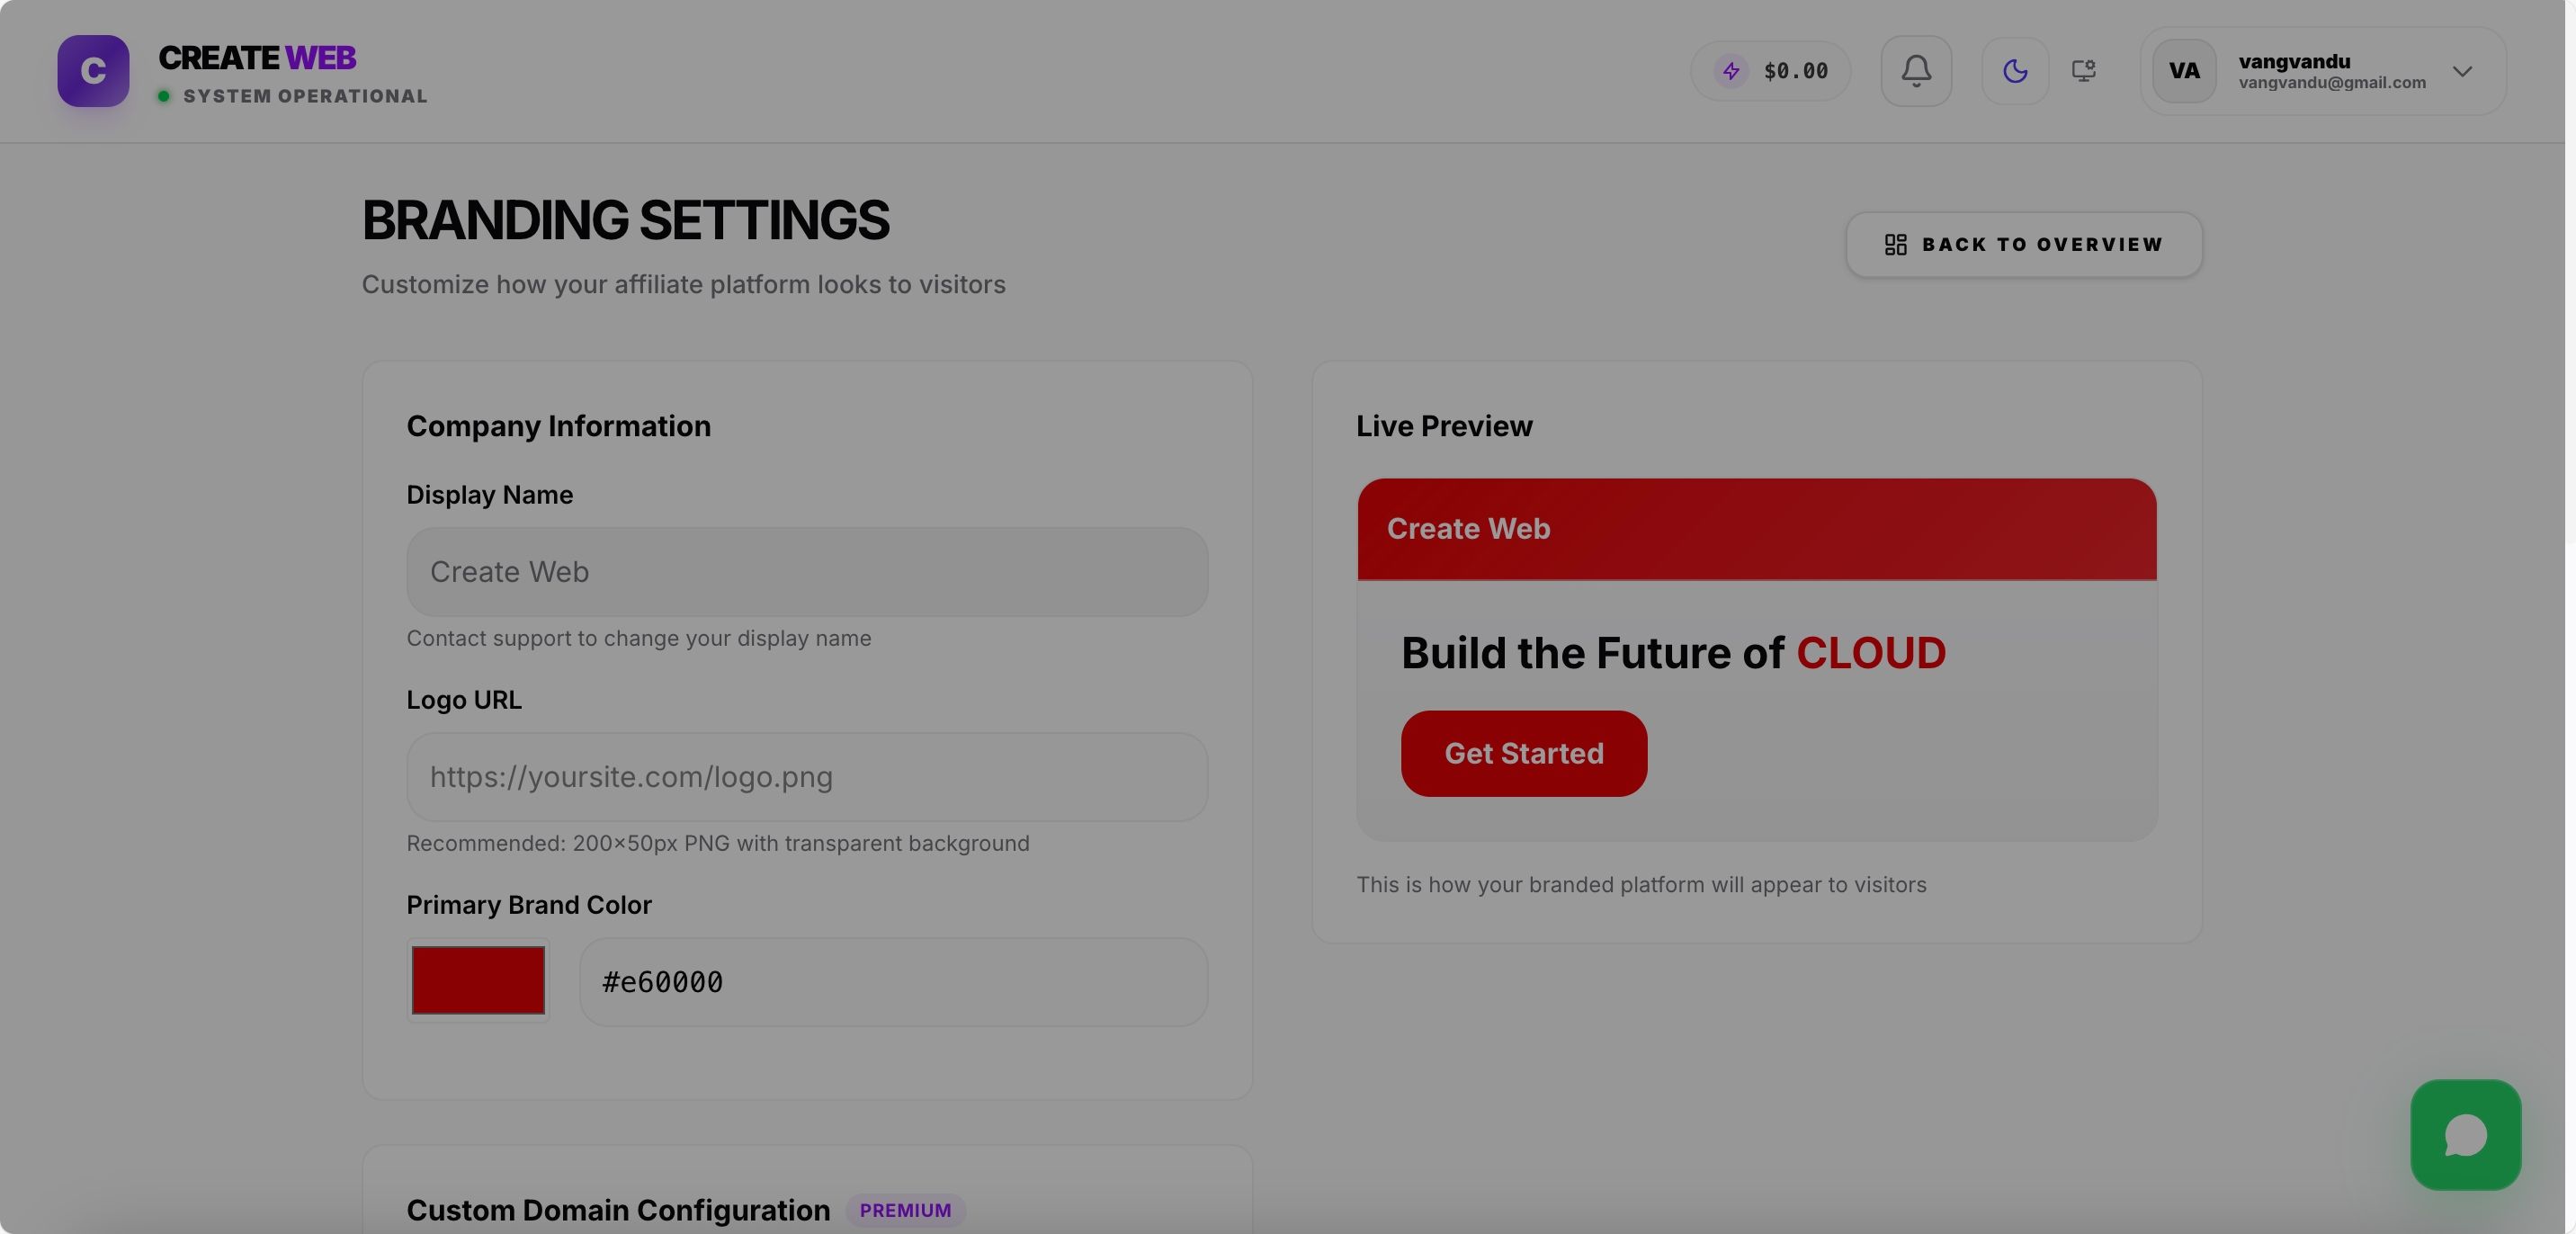2576x1234 pixels.
Task: Click the vangvandu@gmail.com account email
Action: click(x=2332, y=83)
